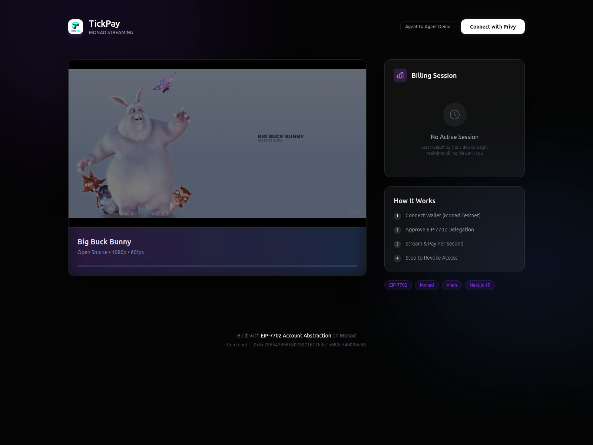Click step 3 number badge
The width and height of the screenshot is (593, 445).
pos(397,244)
